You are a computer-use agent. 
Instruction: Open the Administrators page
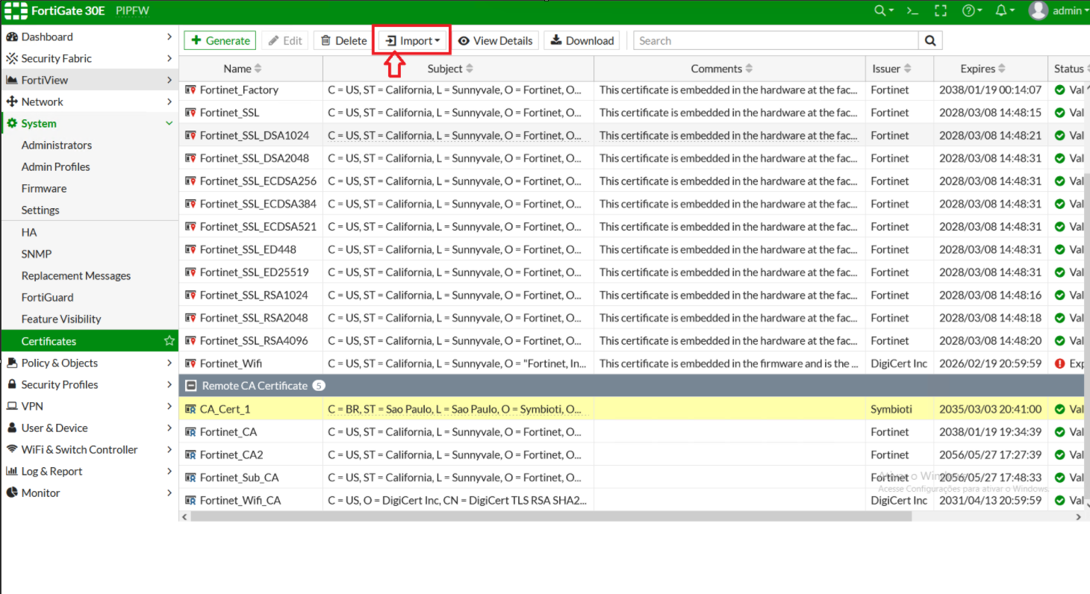coord(57,145)
